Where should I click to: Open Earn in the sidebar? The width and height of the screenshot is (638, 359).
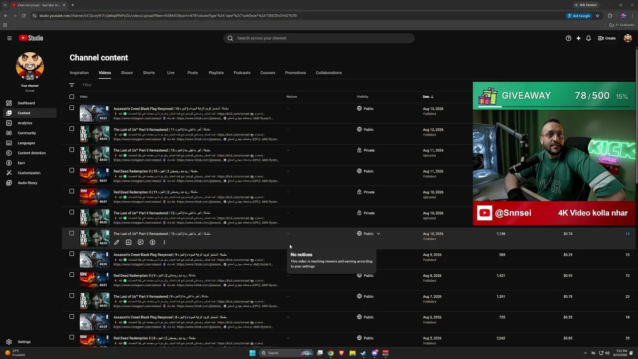tap(21, 163)
